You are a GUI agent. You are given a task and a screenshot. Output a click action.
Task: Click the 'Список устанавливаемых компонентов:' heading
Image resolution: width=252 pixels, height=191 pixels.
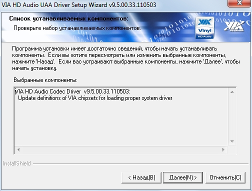(x=68, y=18)
